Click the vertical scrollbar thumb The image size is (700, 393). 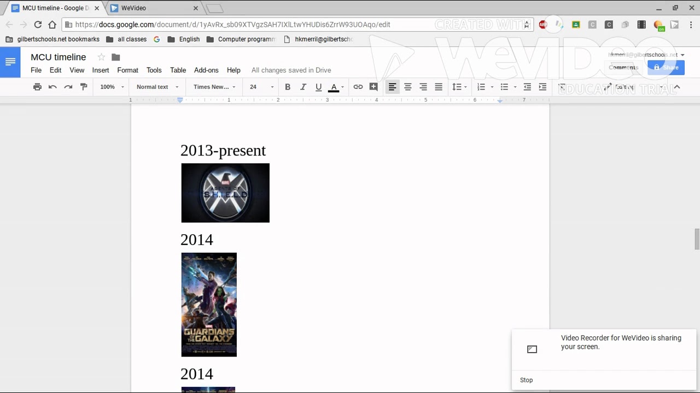click(697, 239)
